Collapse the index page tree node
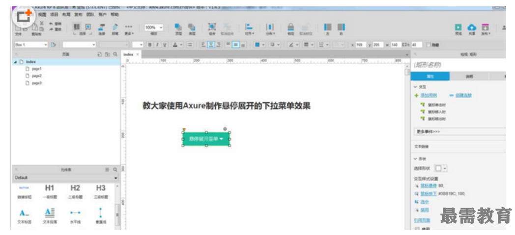Screen dimensions: 515x235 [x=15, y=62]
